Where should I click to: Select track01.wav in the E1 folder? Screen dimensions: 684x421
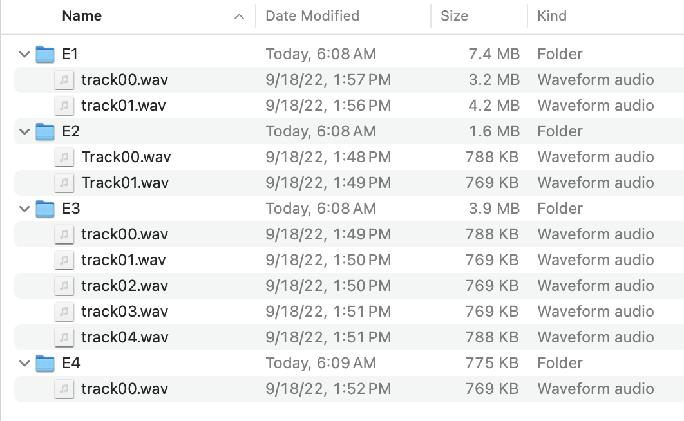(x=123, y=106)
